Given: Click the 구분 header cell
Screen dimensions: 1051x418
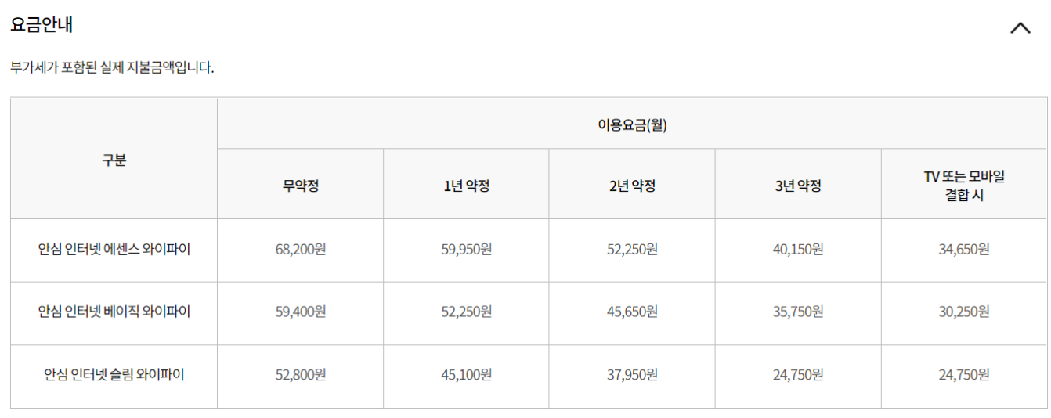Looking at the screenshot, I should point(114,160).
